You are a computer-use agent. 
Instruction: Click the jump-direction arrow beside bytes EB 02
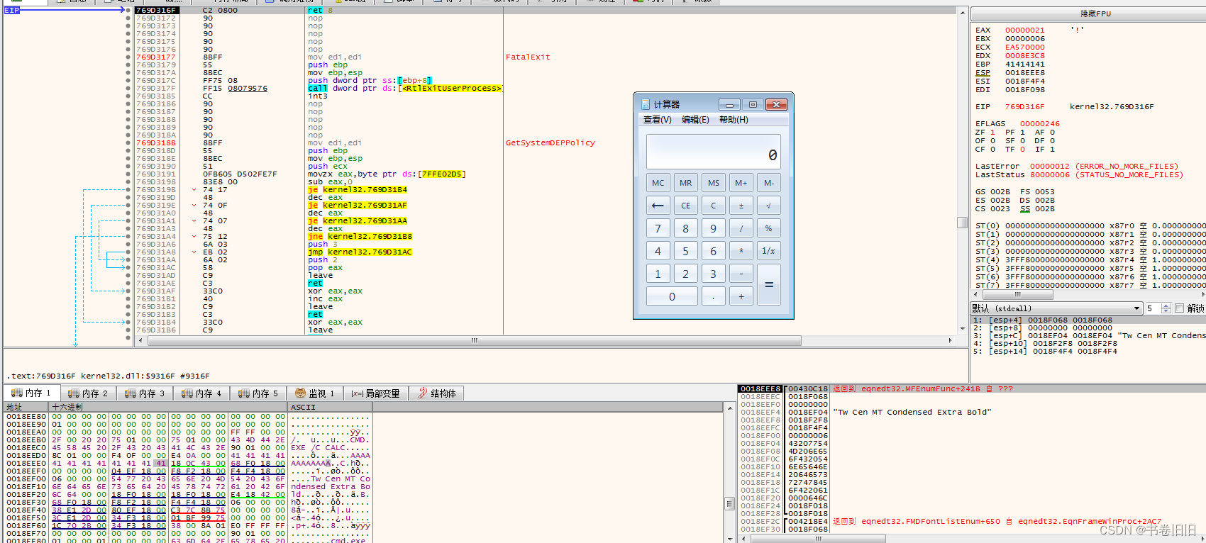coord(194,252)
